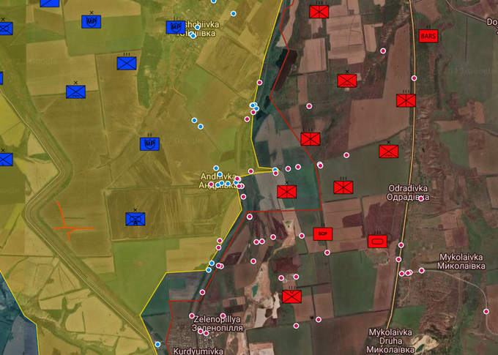Image resolution: width=498 pixels, height=355 pixels.
Task: Select pink dot left of Zelenopillya label
Action: (x=192, y=316)
